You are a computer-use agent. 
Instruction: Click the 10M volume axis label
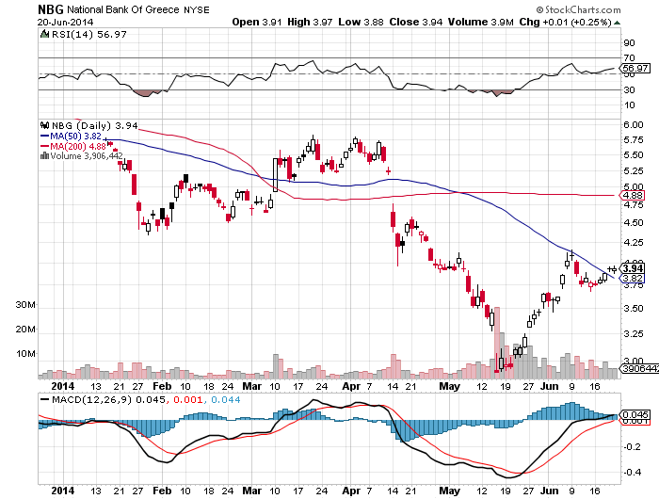pos(25,354)
